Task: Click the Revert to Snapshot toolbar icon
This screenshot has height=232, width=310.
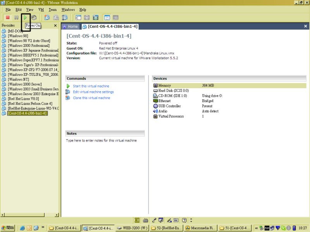Action: tap(56, 17)
